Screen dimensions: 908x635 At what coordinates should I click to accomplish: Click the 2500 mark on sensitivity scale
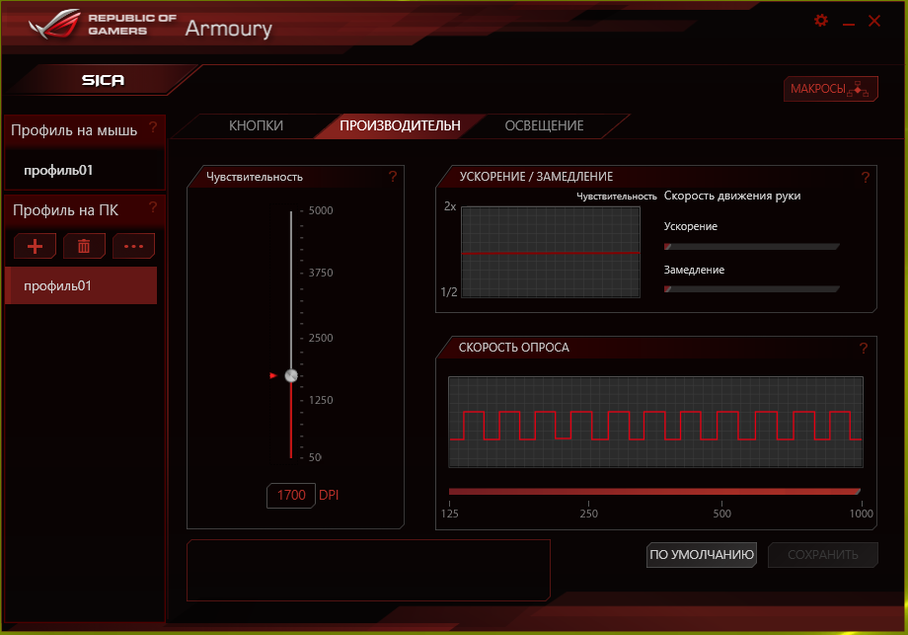pos(320,338)
